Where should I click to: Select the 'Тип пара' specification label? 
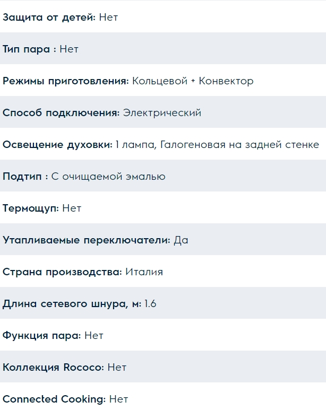(x=29, y=49)
